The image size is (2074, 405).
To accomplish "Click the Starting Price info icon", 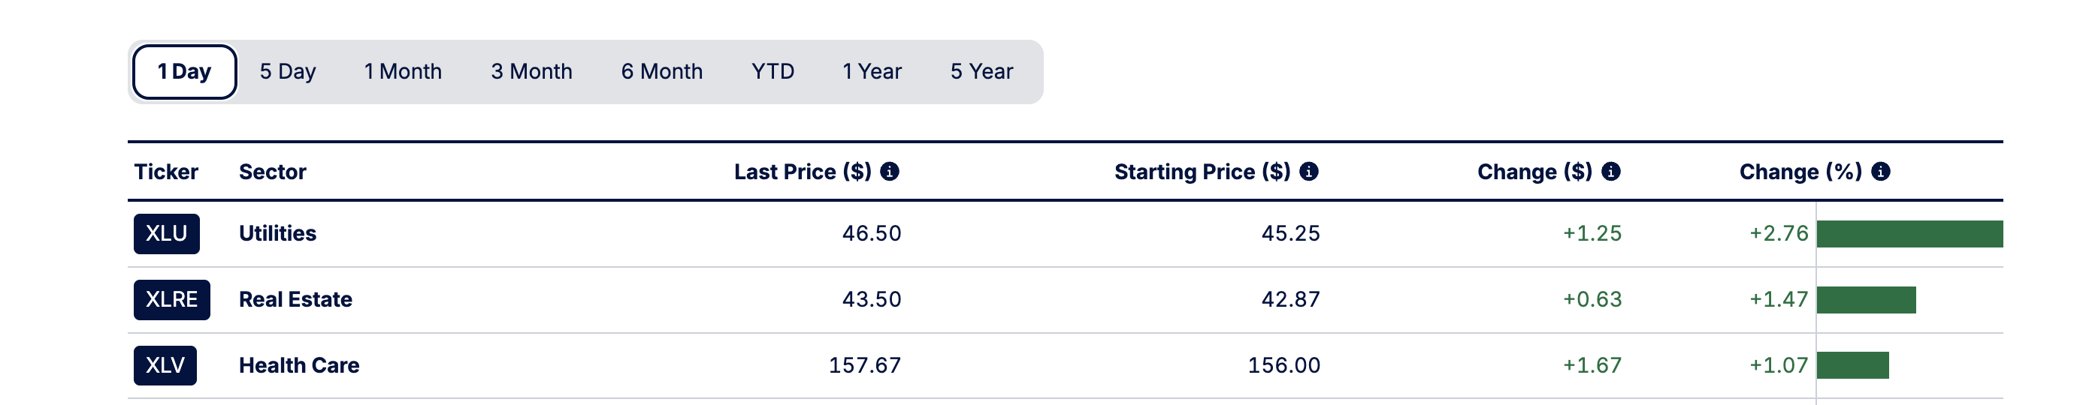I will [1309, 171].
